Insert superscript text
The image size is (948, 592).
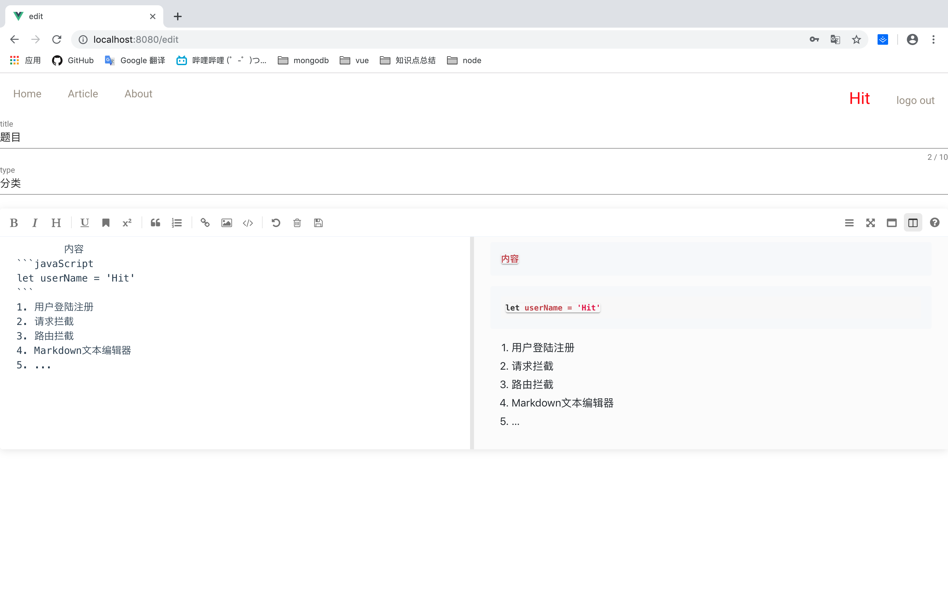[x=127, y=223]
